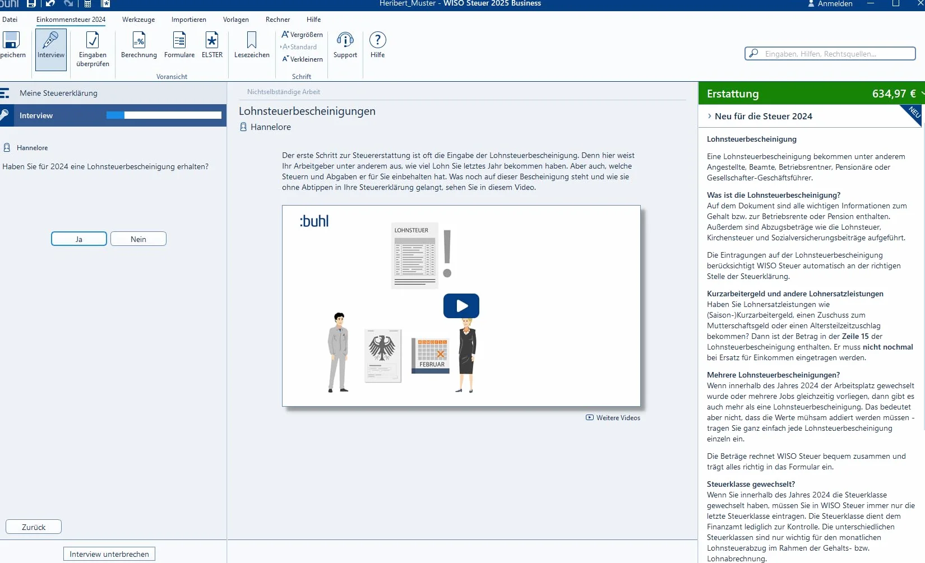
Task: Click the Interview progress bar
Action: pos(164,115)
